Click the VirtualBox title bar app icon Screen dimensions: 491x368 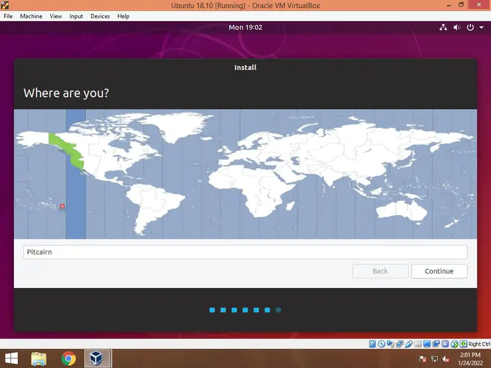click(5, 5)
